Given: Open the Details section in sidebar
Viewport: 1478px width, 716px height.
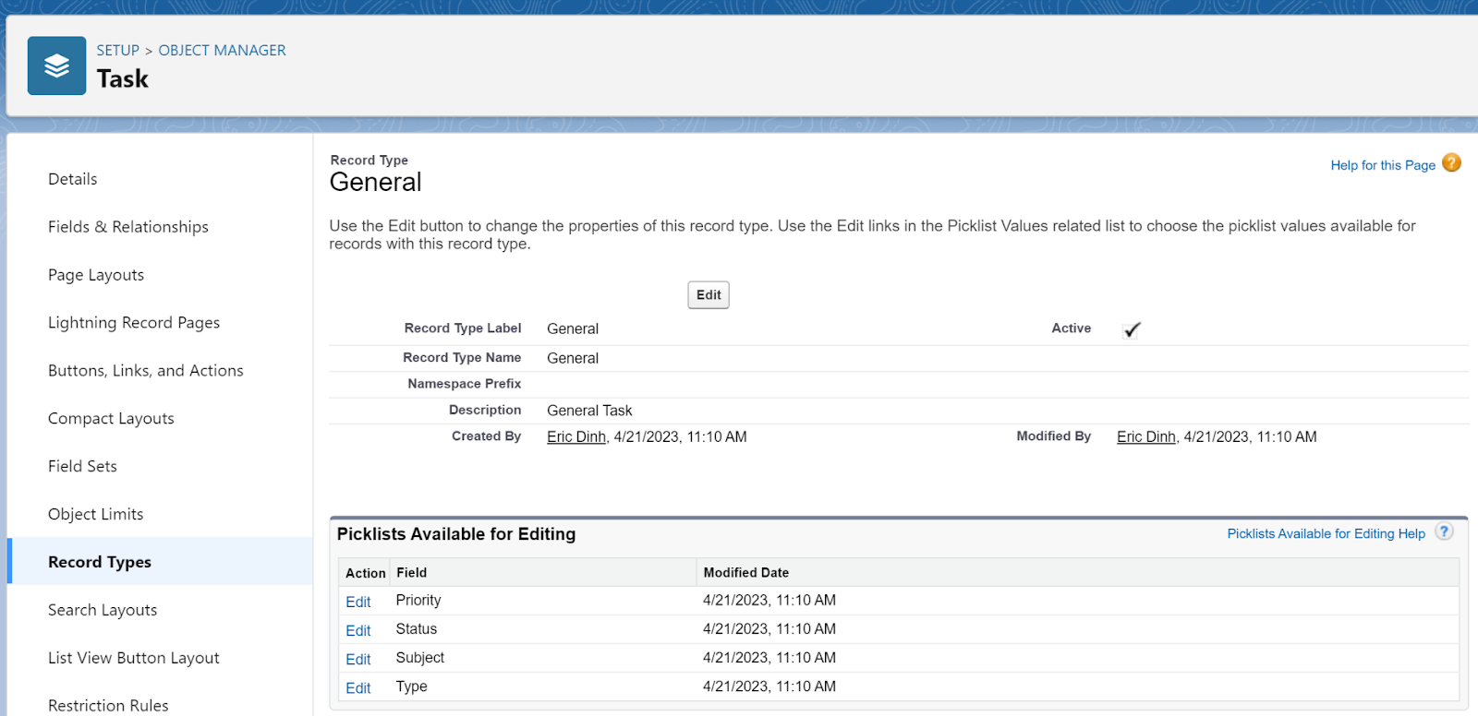Looking at the screenshot, I should tap(72, 179).
